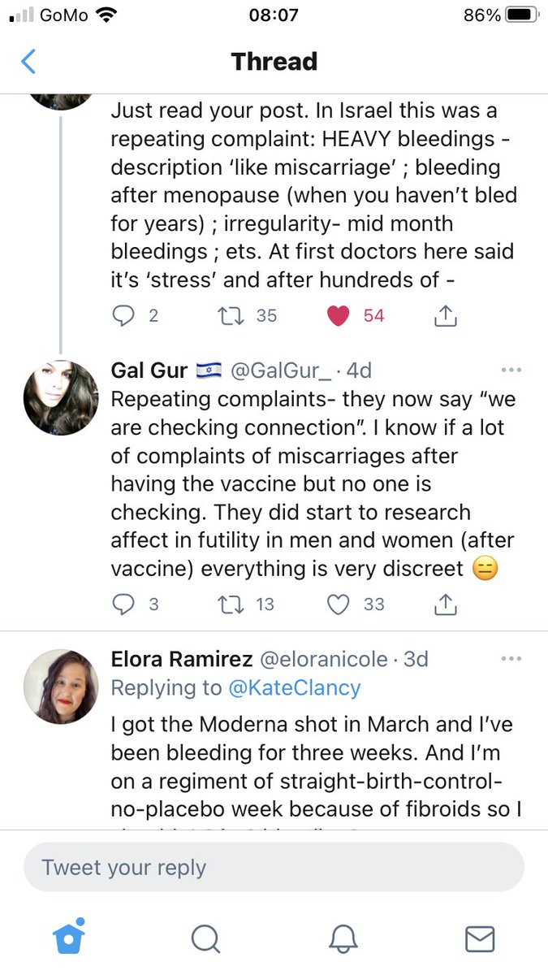The width and height of the screenshot is (548, 975).
Task: Reply to the tweet with 2 replies
Action: (123, 315)
